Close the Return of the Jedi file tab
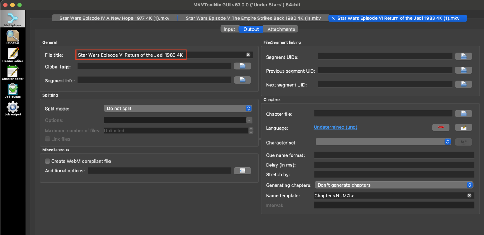This screenshot has width=484, height=235. coord(333,18)
